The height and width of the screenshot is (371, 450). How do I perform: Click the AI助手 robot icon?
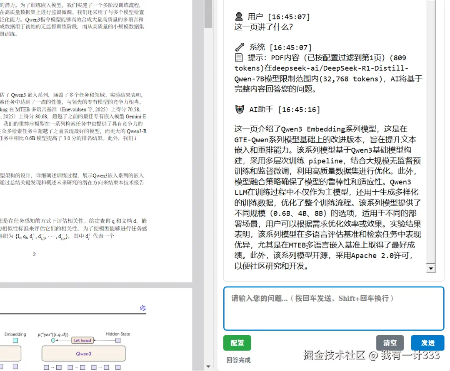pos(240,109)
